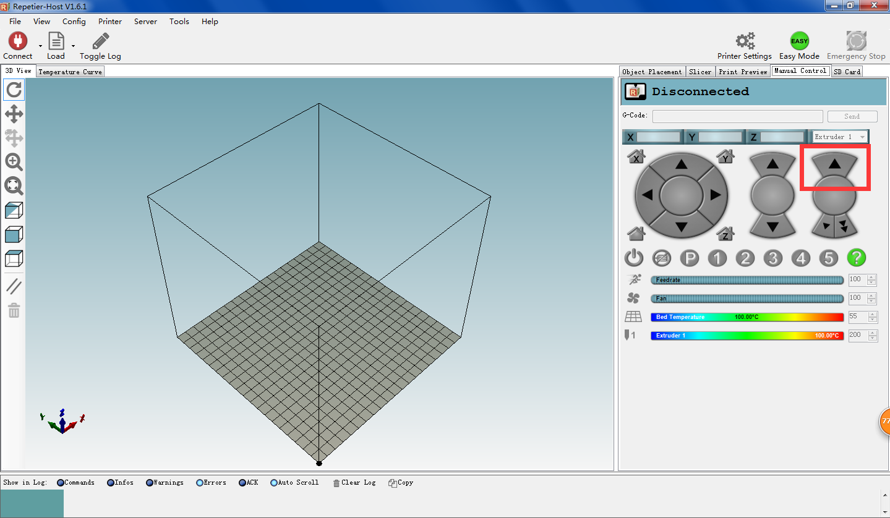Image resolution: width=890 pixels, height=518 pixels.
Task: Expand the Connect dropdown arrow
Action: coord(41,46)
